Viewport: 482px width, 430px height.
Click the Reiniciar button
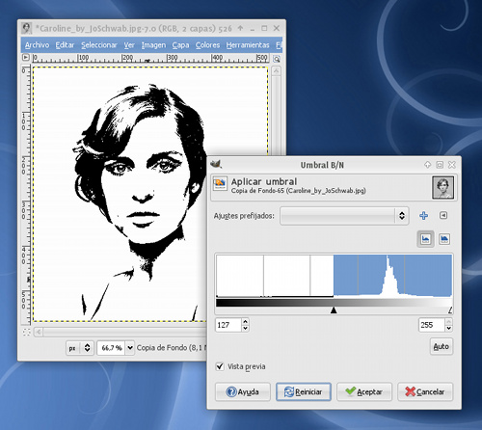tap(304, 391)
